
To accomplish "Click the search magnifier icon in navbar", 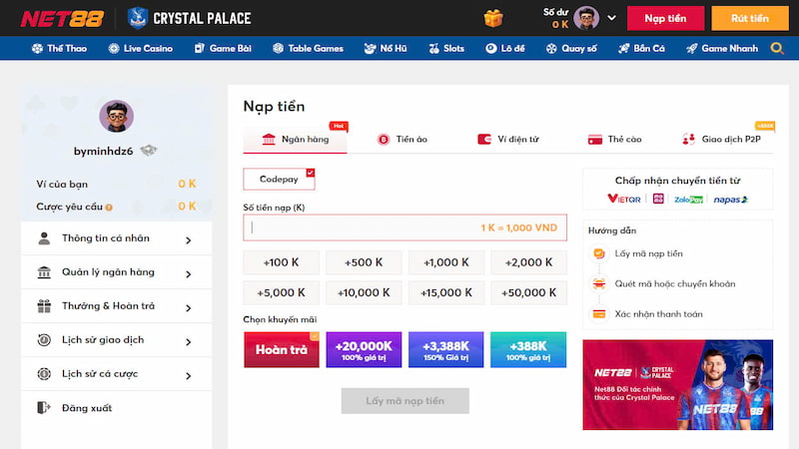I will point(777,48).
